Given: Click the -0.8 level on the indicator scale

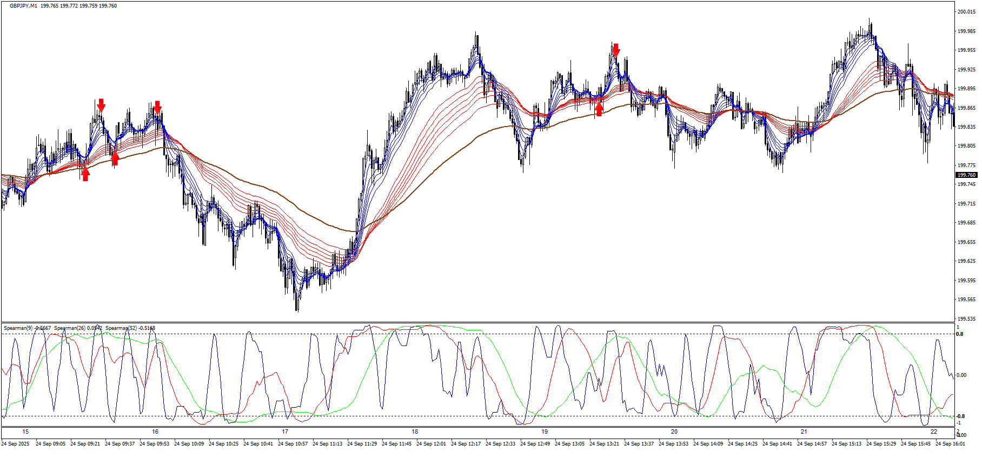Looking at the screenshot, I should pyautogui.click(x=960, y=416).
